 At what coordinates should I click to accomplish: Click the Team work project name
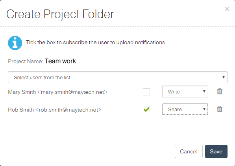(60, 61)
